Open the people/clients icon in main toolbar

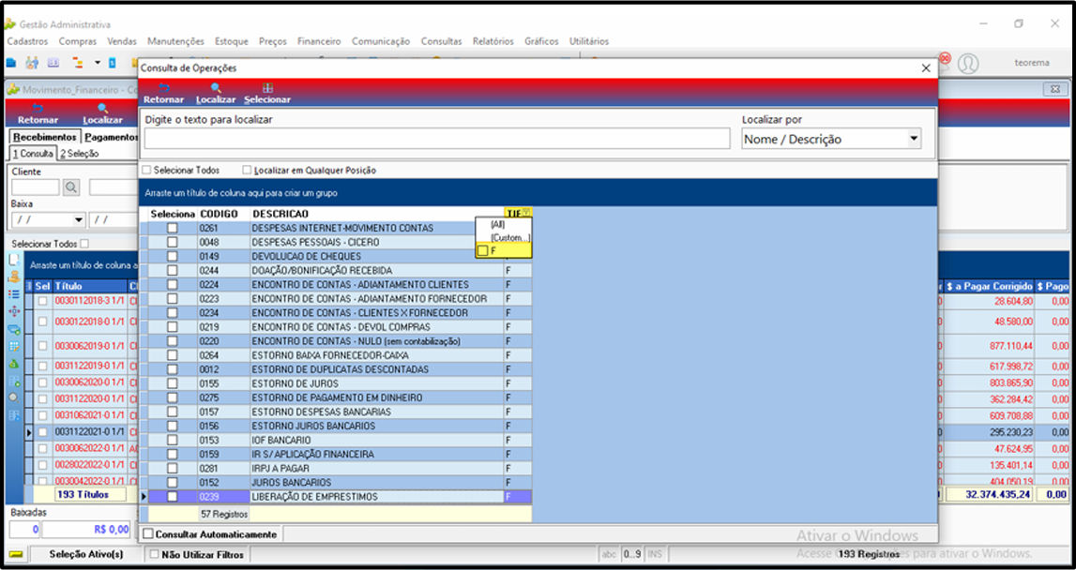click(x=32, y=63)
